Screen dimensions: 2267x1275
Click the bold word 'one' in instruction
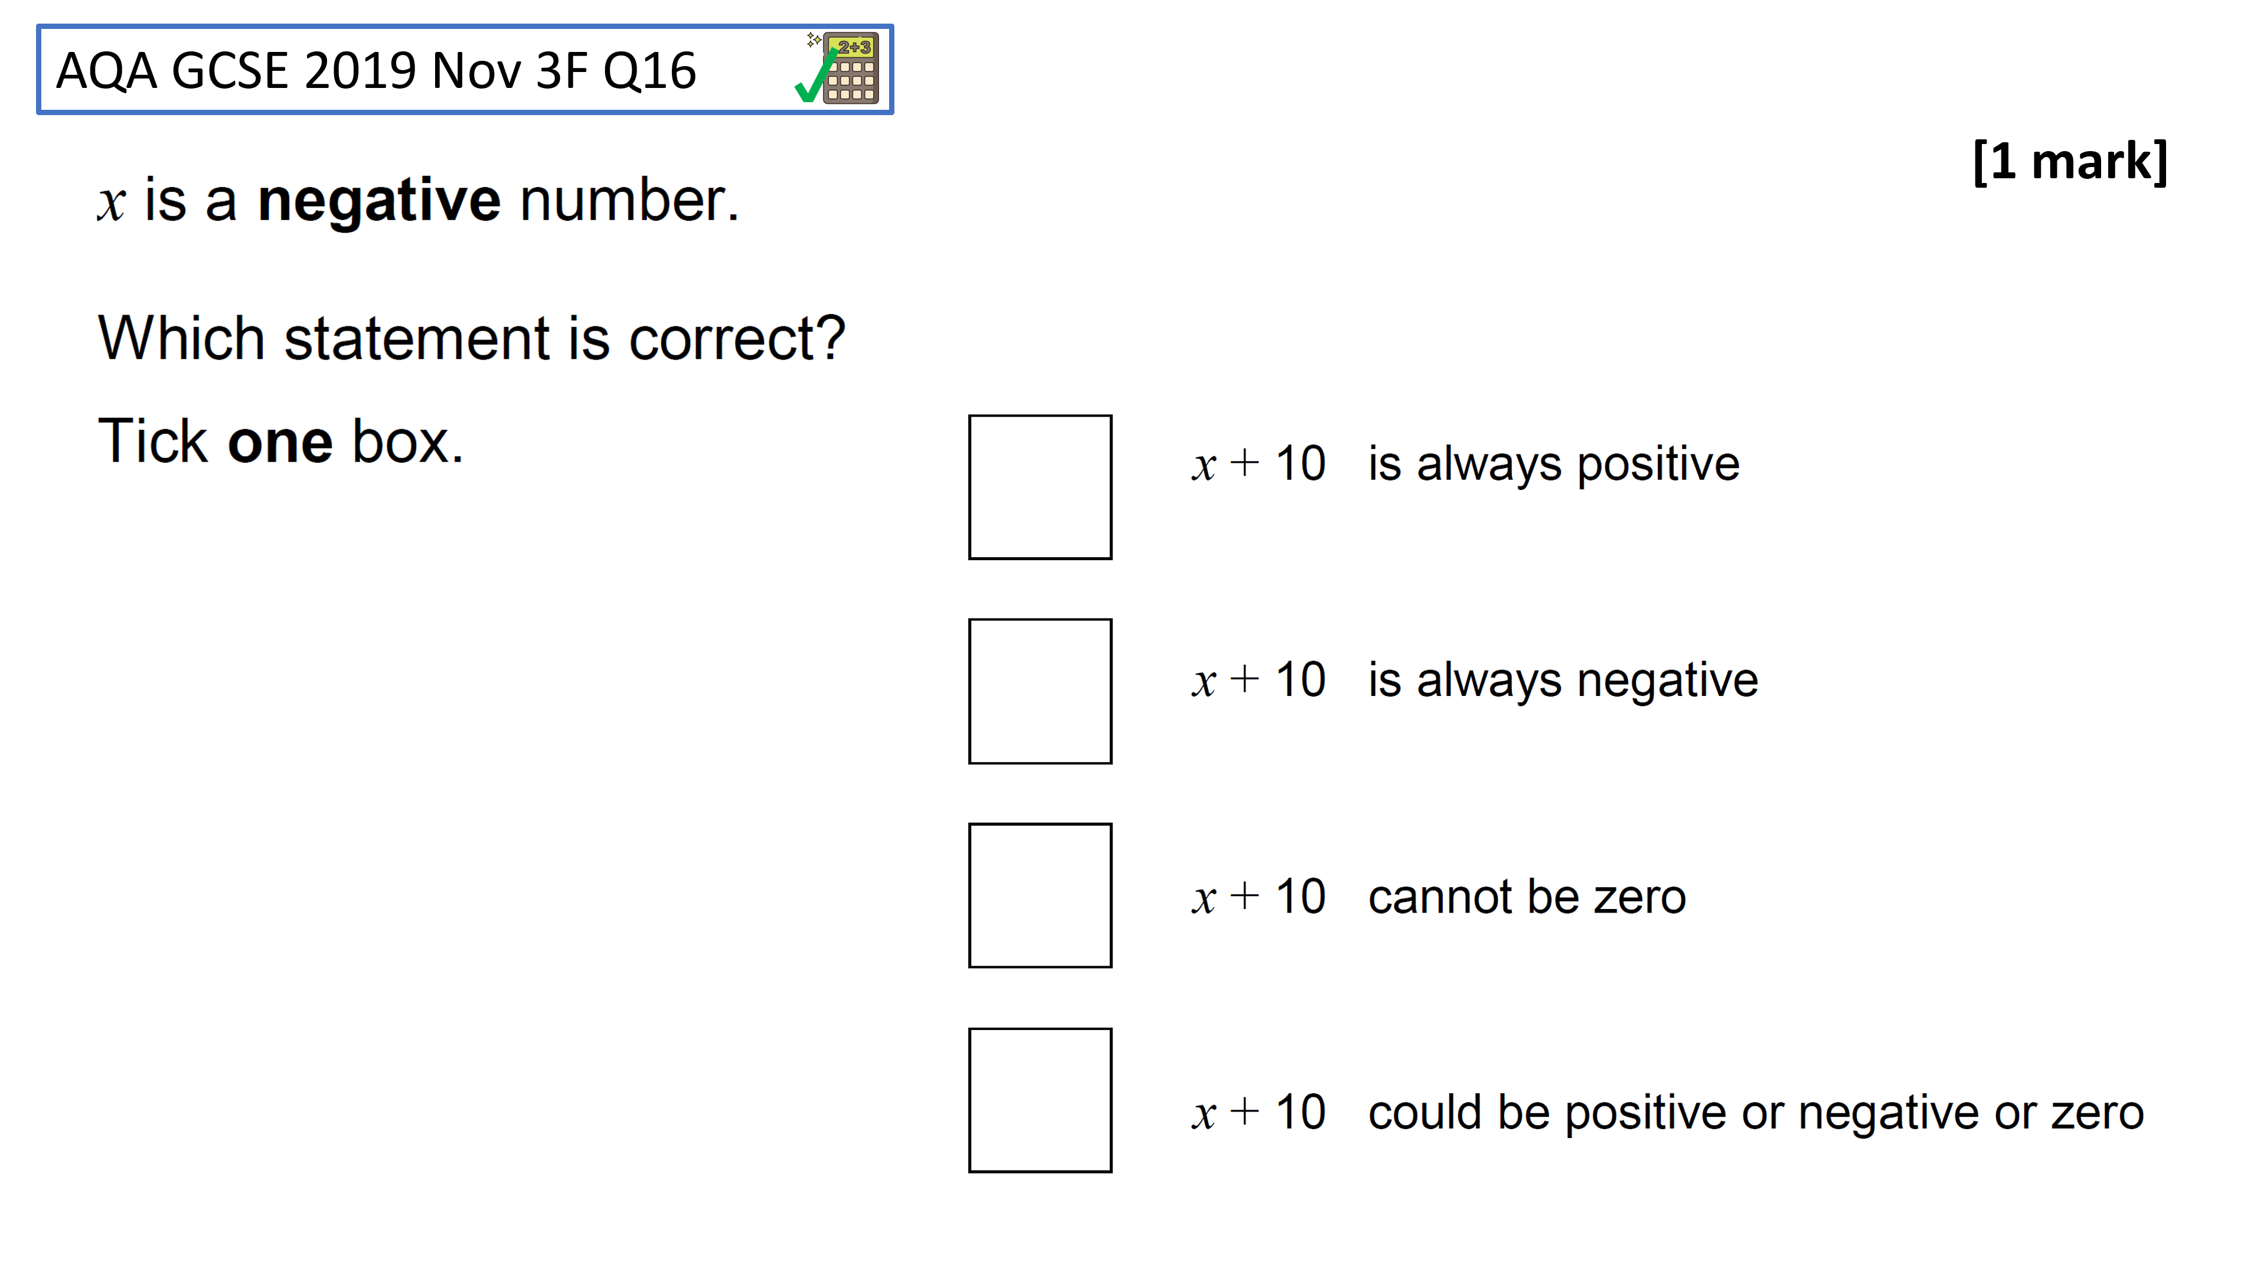280,443
